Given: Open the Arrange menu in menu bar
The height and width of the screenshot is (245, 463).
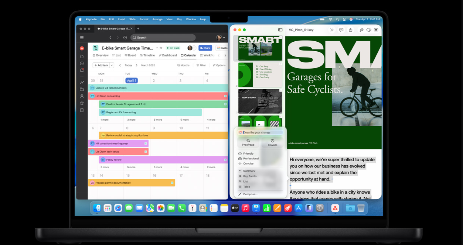Looking at the screenshot, I should pos(157,19).
